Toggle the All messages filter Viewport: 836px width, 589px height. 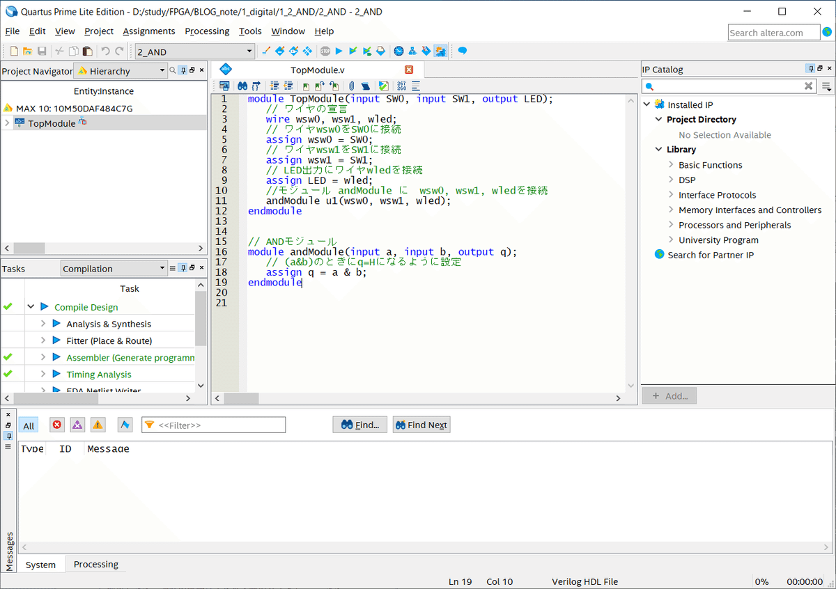pos(29,425)
